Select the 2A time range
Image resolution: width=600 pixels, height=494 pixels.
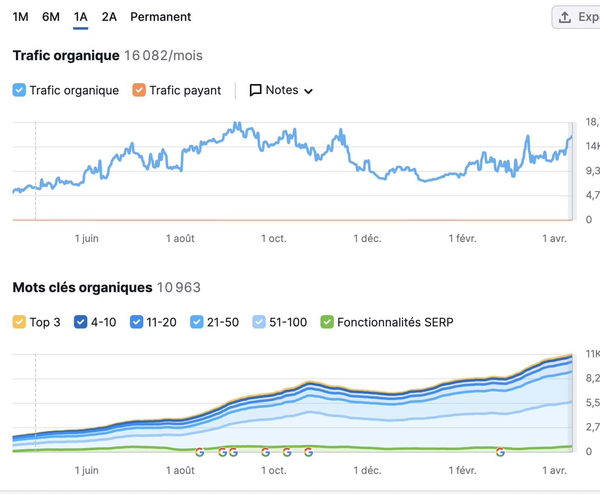click(x=109, y=17)
